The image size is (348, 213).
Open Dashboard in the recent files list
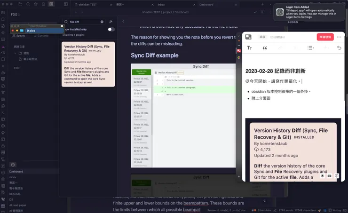pos(16,172)
